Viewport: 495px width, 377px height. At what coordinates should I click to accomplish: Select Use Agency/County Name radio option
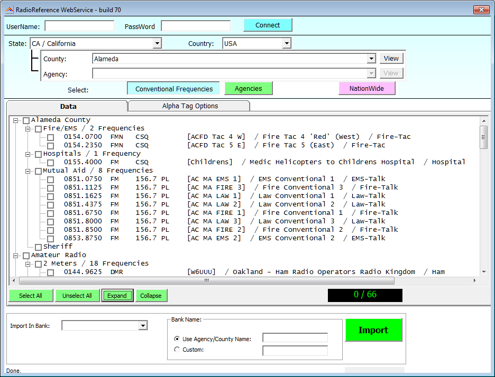(x=177, y=339)
